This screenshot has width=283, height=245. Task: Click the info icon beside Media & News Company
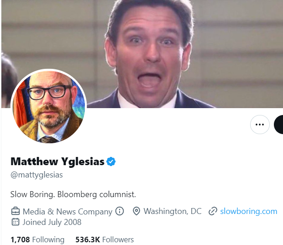pyautogui.click(x=120, y=211)
